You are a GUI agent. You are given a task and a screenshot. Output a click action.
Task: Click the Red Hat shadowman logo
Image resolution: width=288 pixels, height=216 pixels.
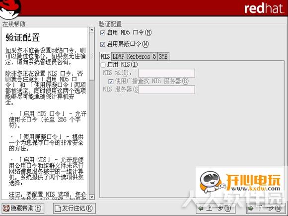10,9
